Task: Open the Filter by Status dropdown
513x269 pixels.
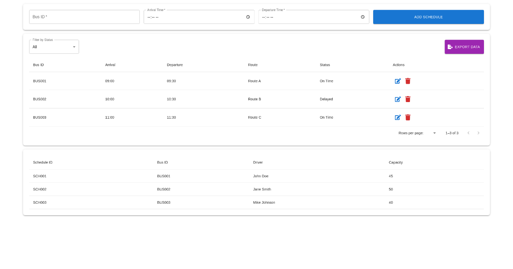Action: point(54,47)
